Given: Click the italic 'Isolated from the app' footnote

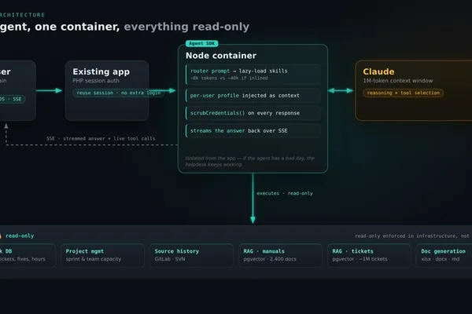Looking at the screenshot, I should pos(250,162).
